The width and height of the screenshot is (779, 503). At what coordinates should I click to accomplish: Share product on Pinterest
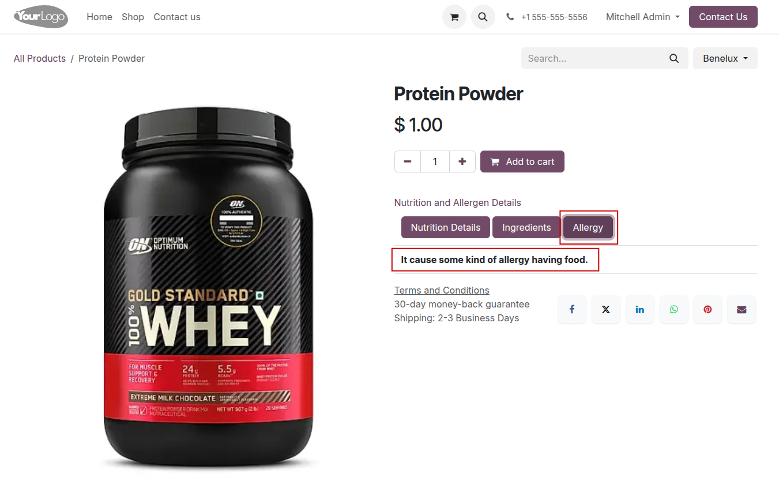tap(708, 309)
